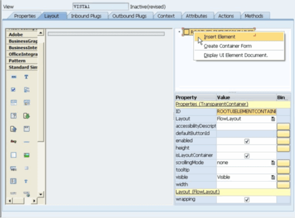The height and width of the screenshot is (218, 295).
Task: Choose the ABC InputField icon
Action: [14, 169]
